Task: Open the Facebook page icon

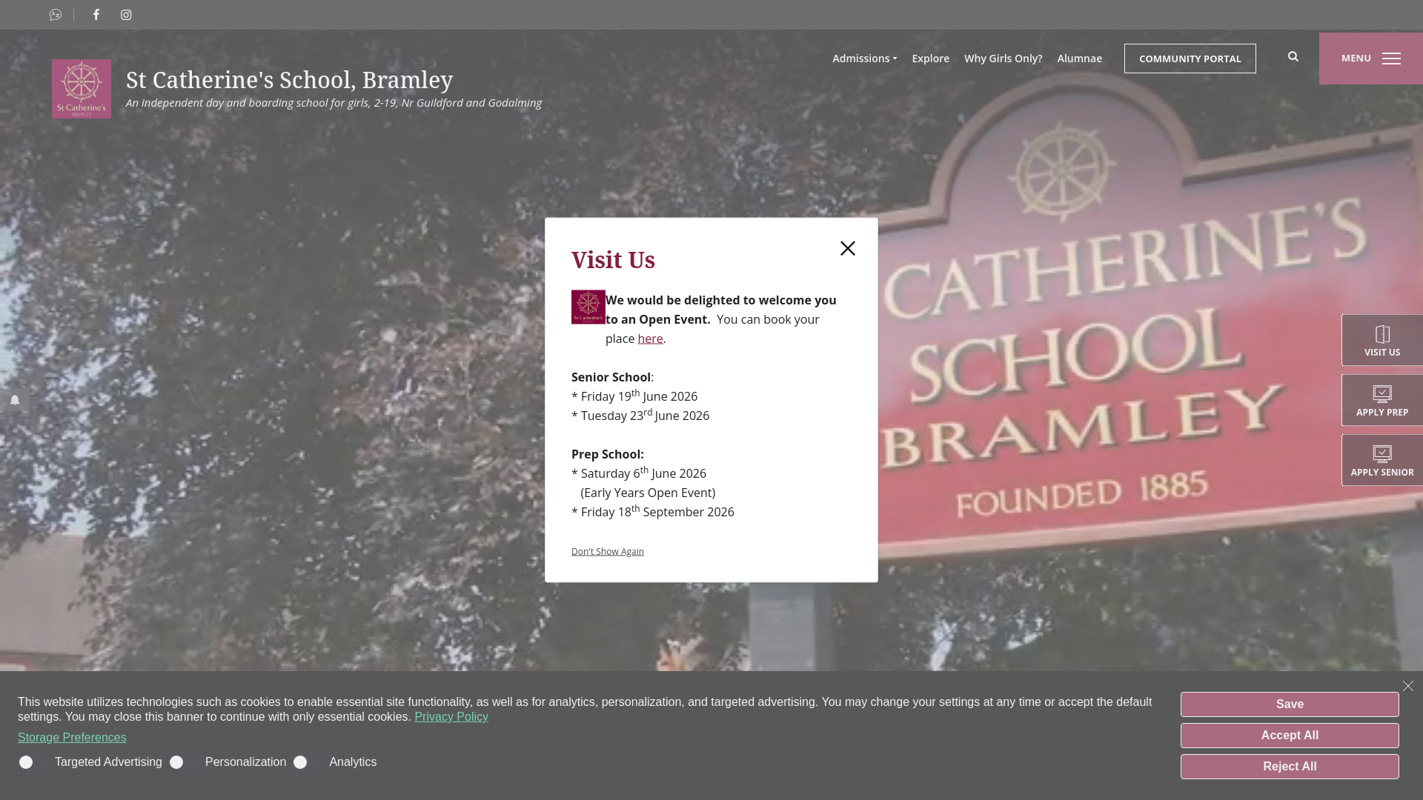Action: [96, 15]
